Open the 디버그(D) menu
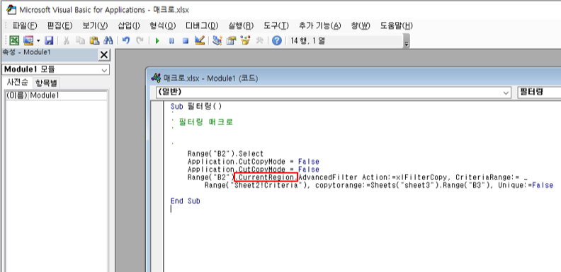The height and width of the screenshot is (272, 561). 202,25
